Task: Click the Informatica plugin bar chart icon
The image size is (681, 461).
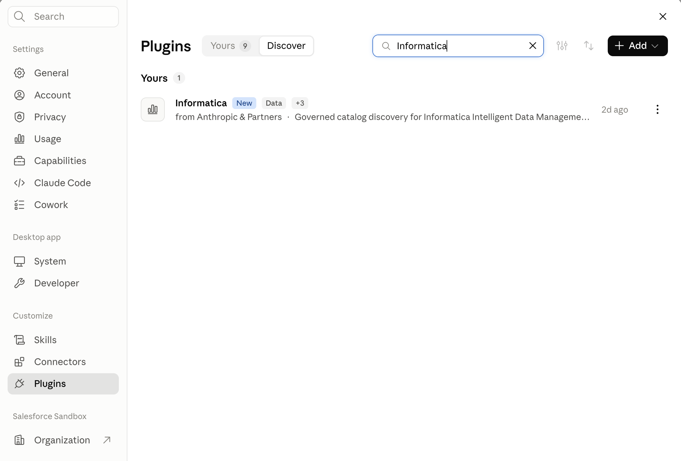Action: coord(153,109)
